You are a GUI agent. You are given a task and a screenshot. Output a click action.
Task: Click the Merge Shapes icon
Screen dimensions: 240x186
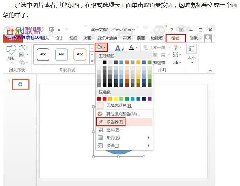[22, 62]
